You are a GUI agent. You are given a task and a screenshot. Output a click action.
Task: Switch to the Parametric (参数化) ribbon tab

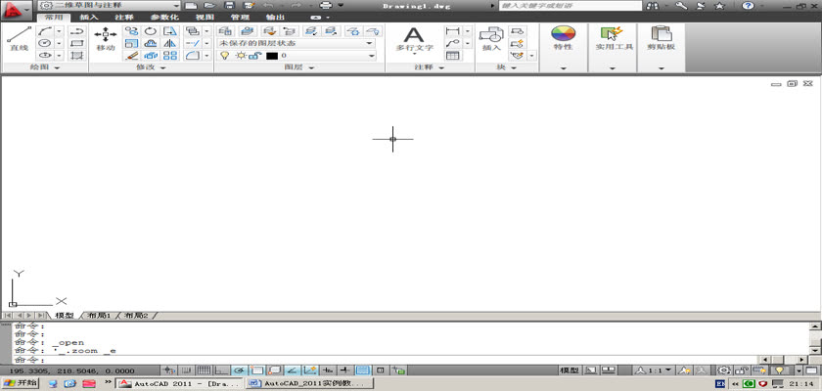[164, 18]
